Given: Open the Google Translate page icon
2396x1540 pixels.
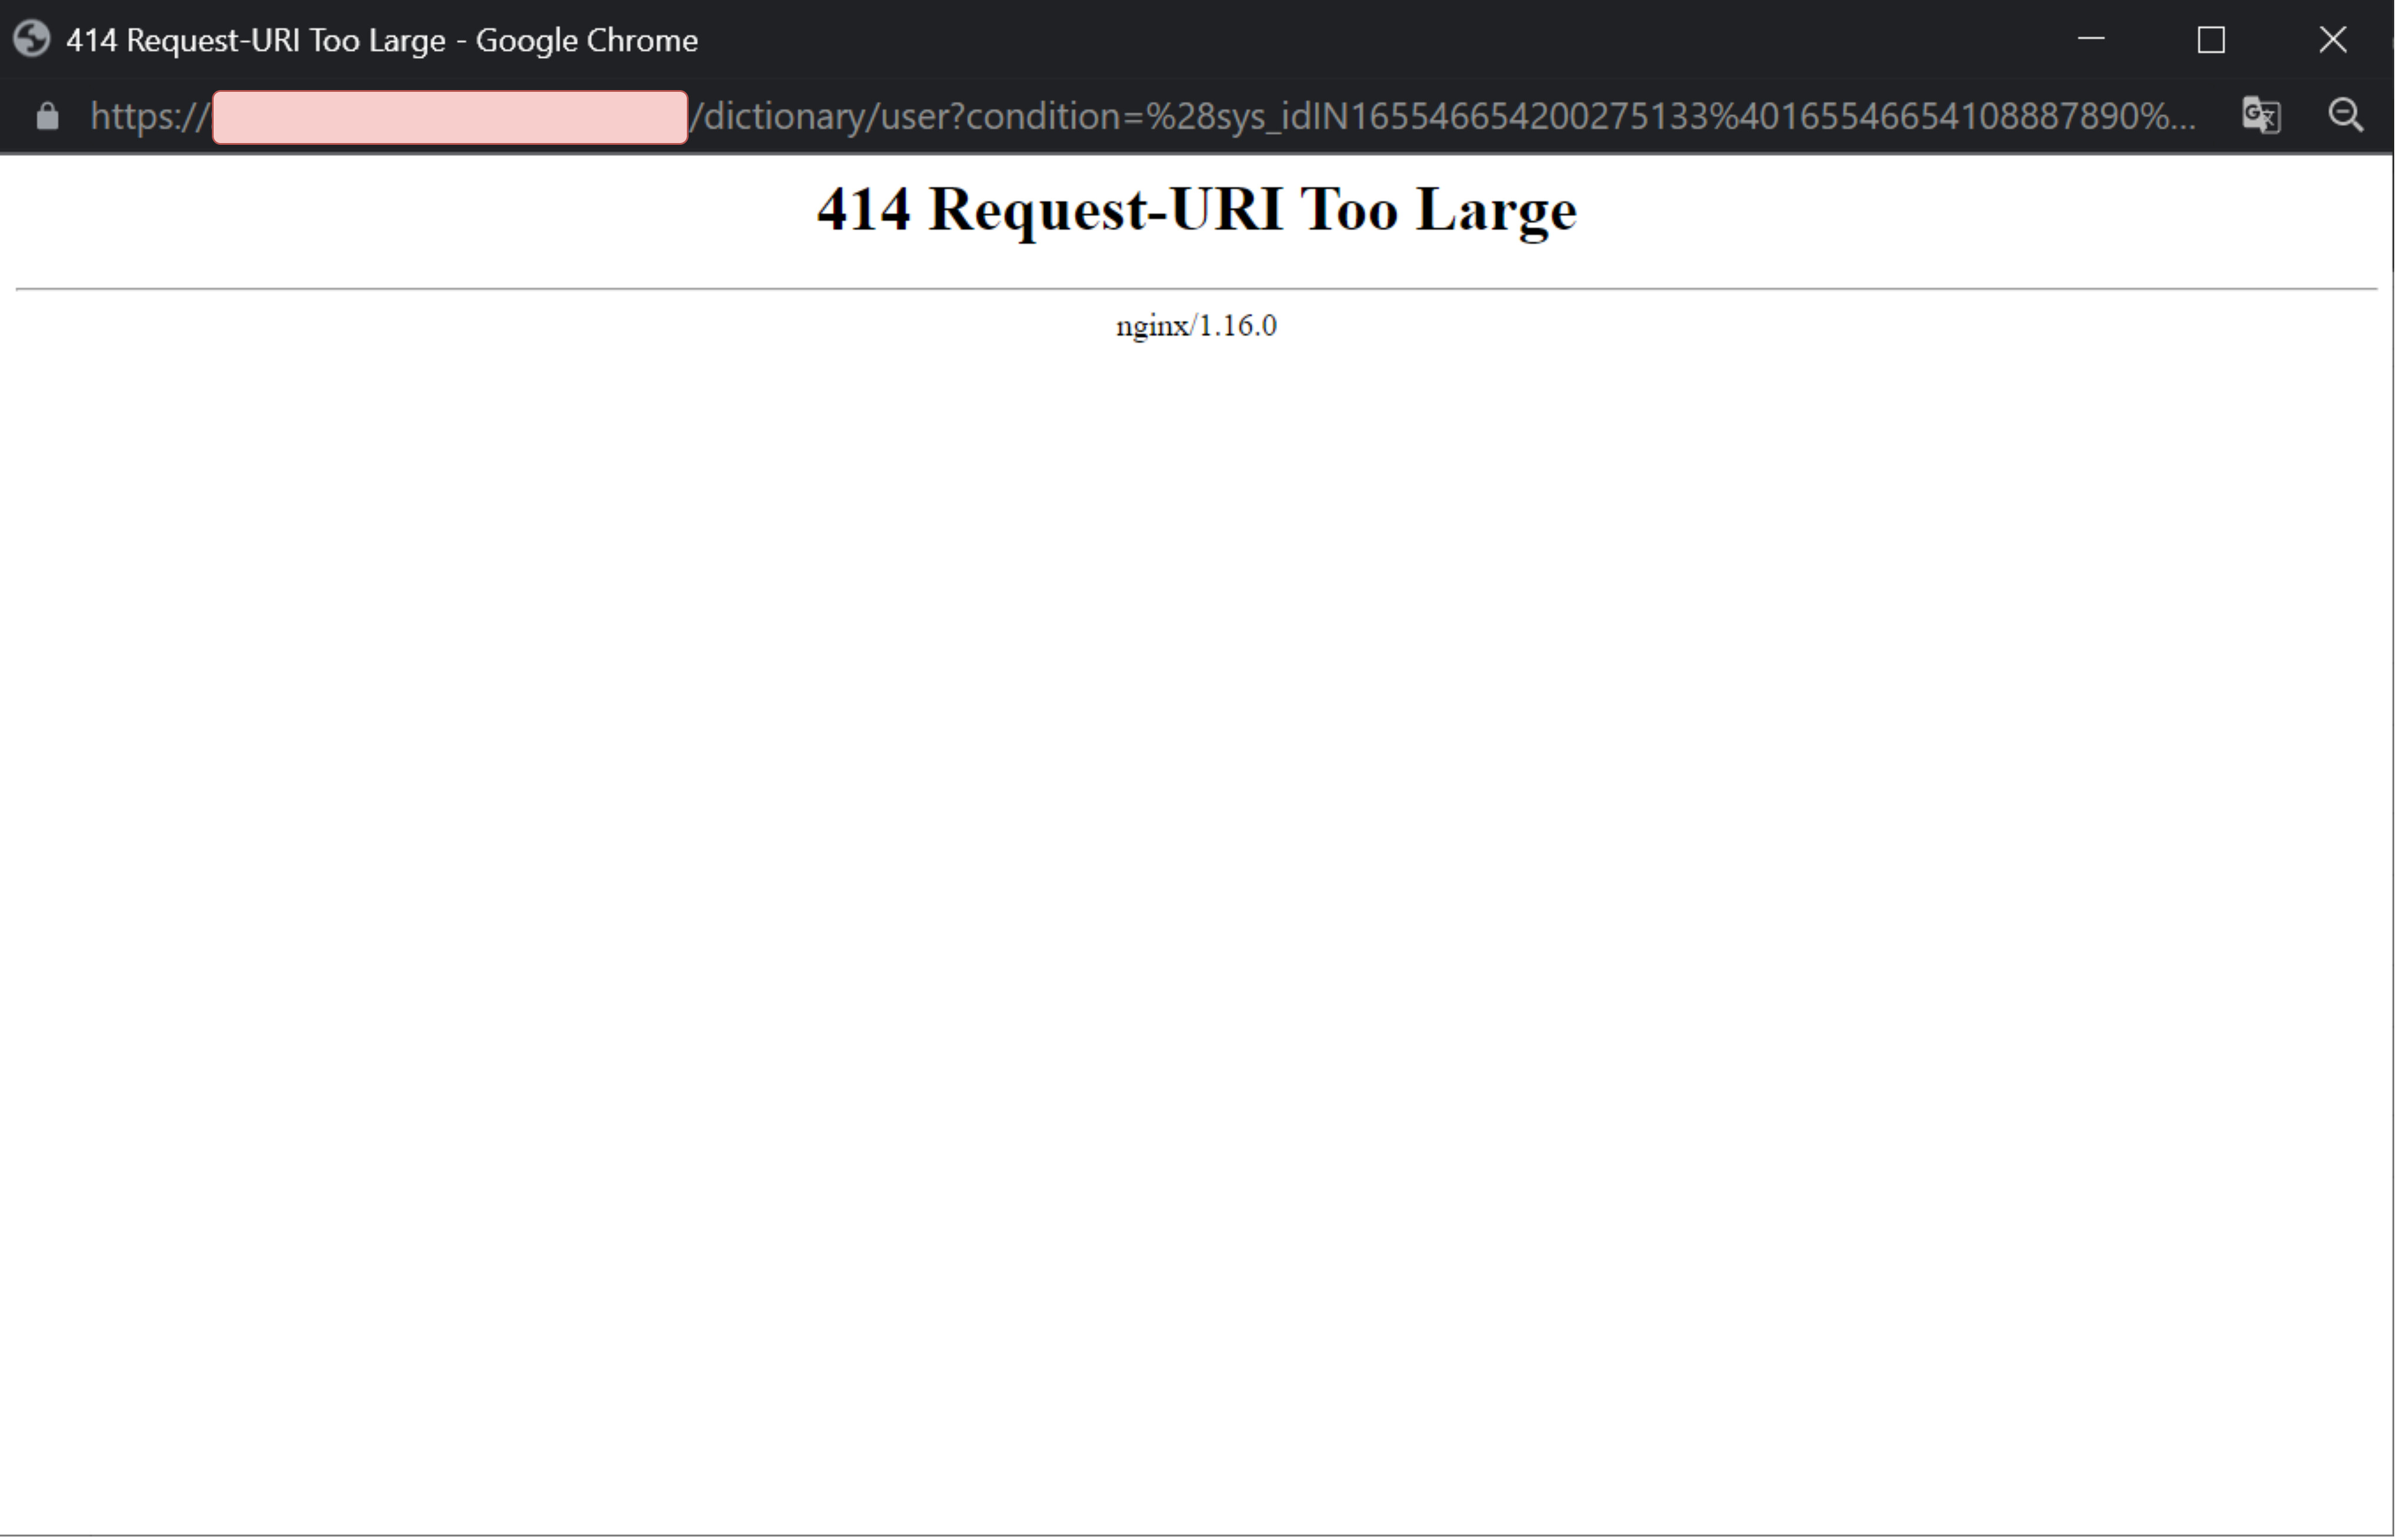Looking at the screenshot, I should point(2260,116).
